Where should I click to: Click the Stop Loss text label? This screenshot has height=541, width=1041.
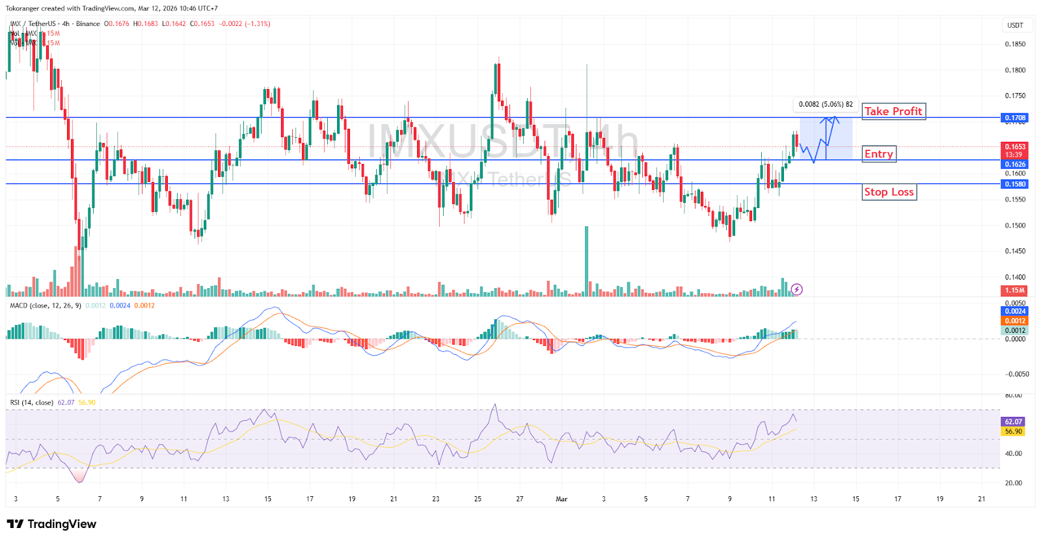click(889, 192)
